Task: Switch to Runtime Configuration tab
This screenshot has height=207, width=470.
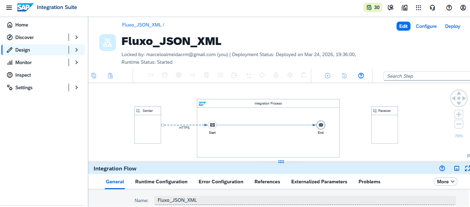Action: (161, 182)
